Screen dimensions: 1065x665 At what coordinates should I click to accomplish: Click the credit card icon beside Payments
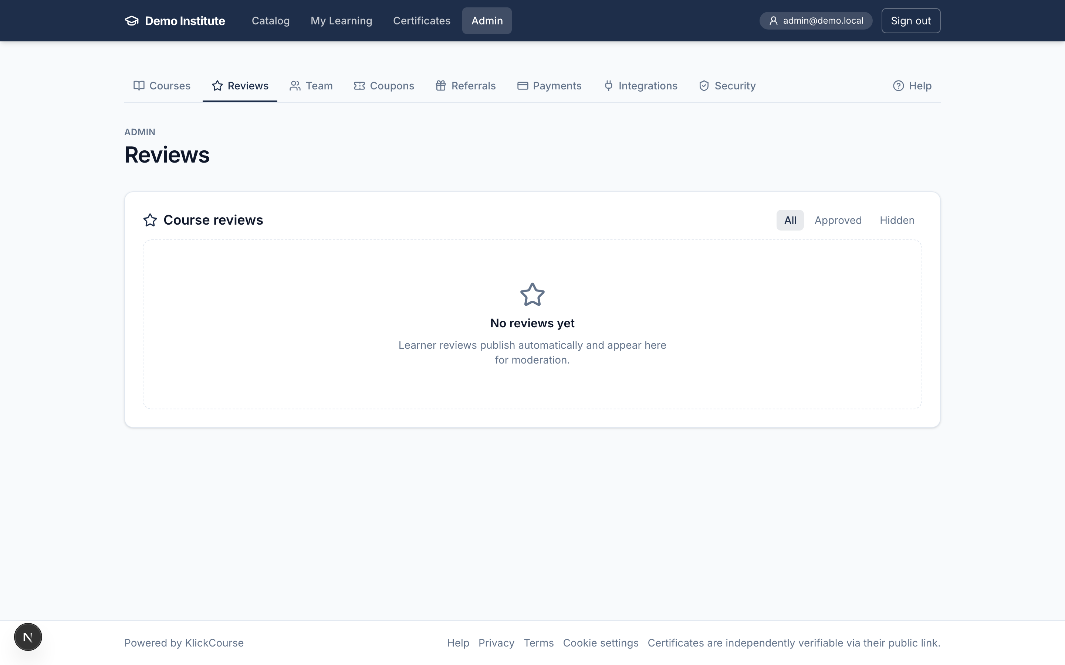[523, 85]
